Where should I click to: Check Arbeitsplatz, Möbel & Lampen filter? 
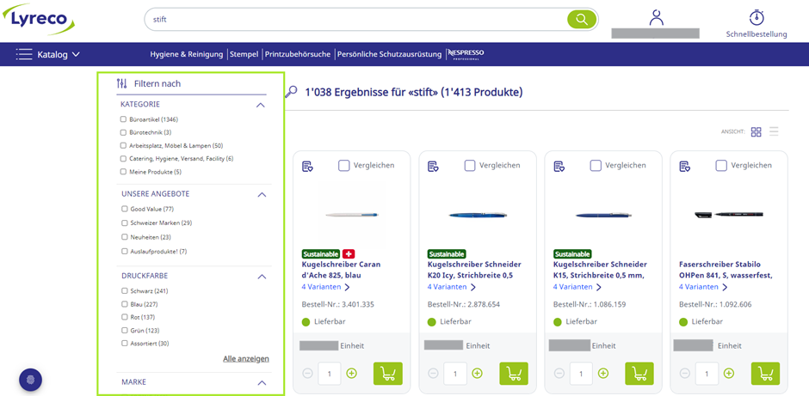(123, 146)
